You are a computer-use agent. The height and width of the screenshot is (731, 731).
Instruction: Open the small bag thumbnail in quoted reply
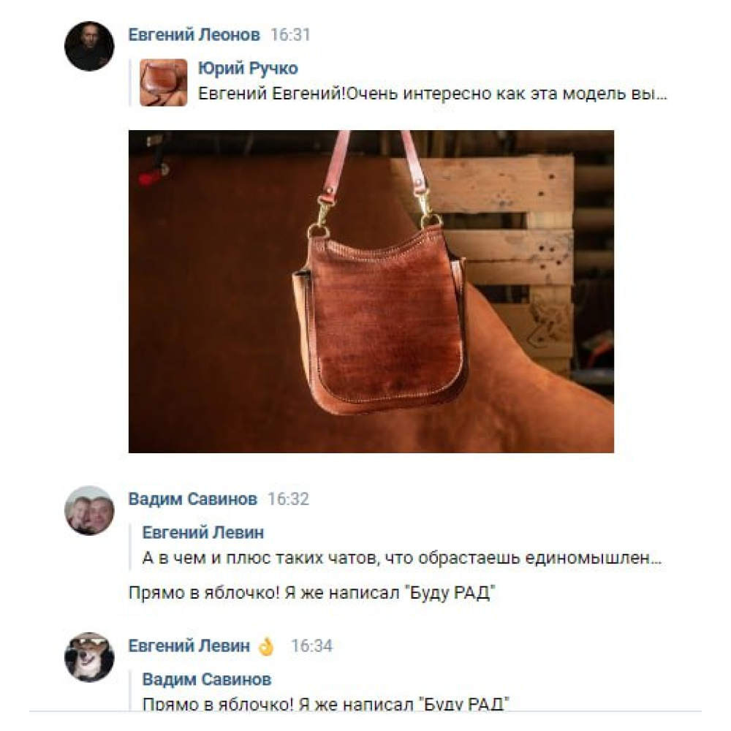point(164,83)
